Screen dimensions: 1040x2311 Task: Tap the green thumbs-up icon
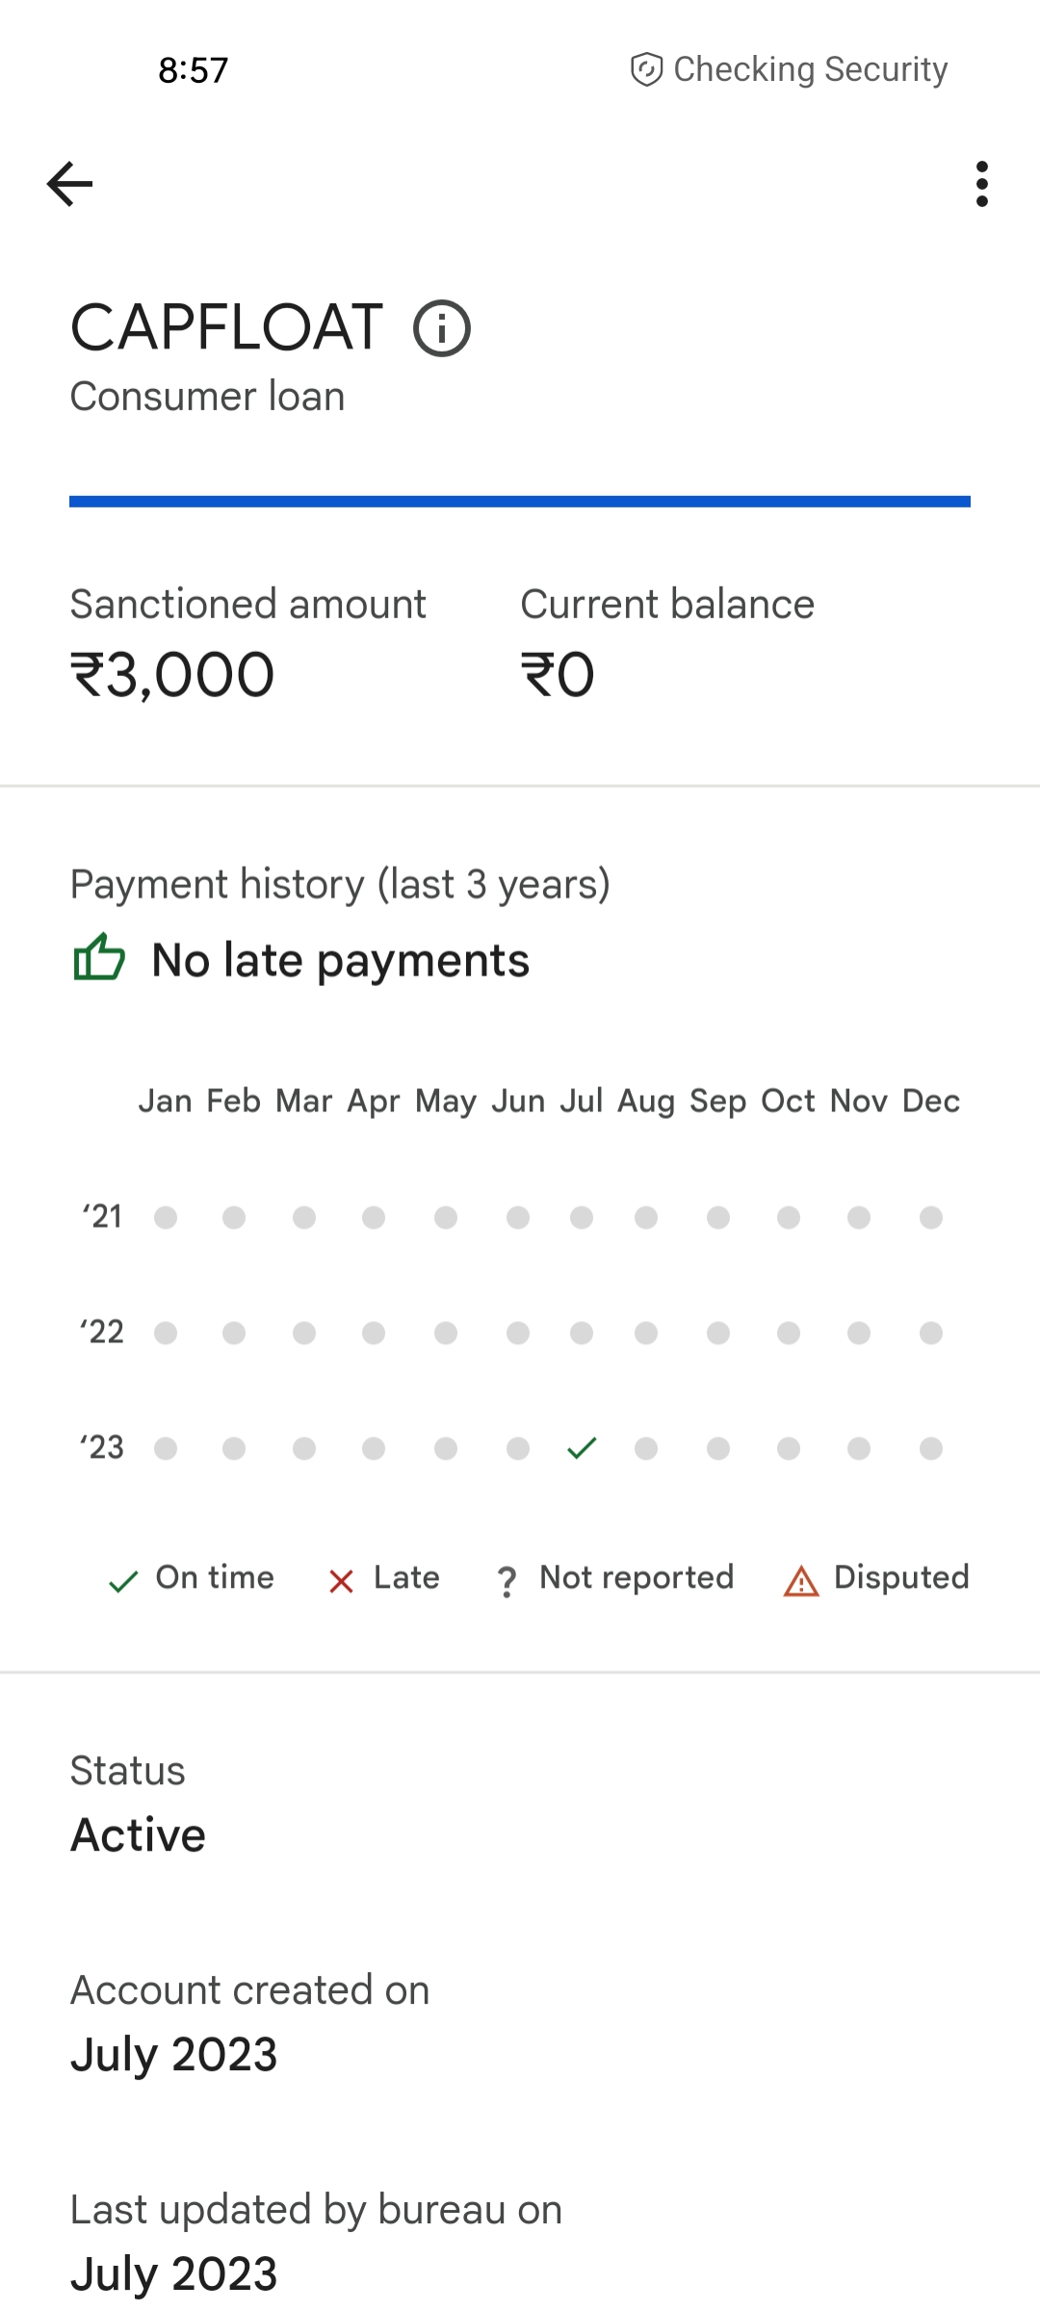point(99,958)
